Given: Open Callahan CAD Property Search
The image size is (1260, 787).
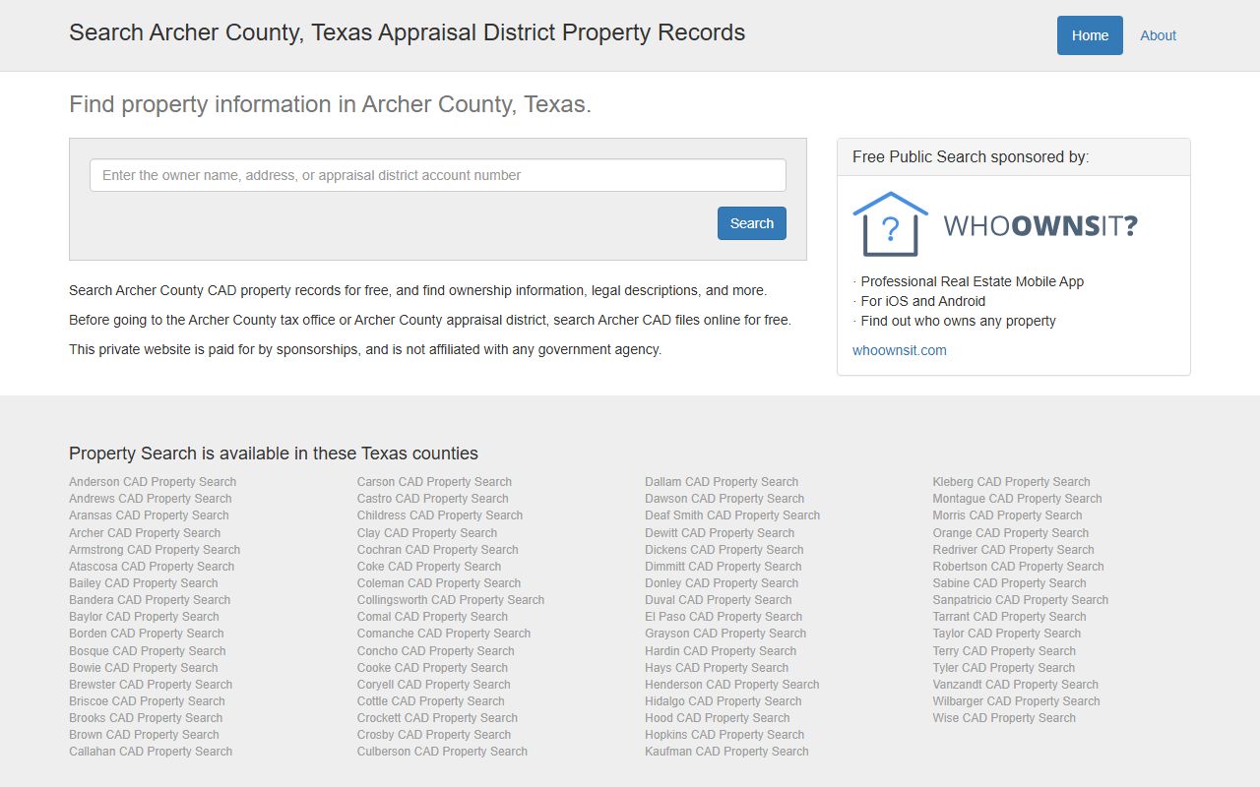Looking at the screenshot, I should pyautogui.click(x=151, y=752).
